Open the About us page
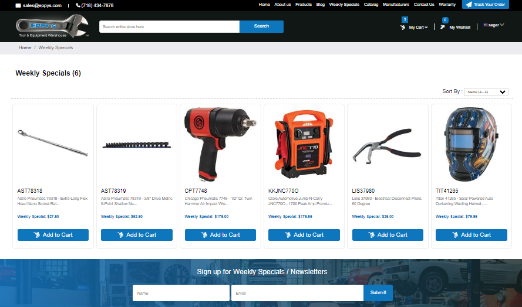 pyautogui.click(x=282, y=4)
